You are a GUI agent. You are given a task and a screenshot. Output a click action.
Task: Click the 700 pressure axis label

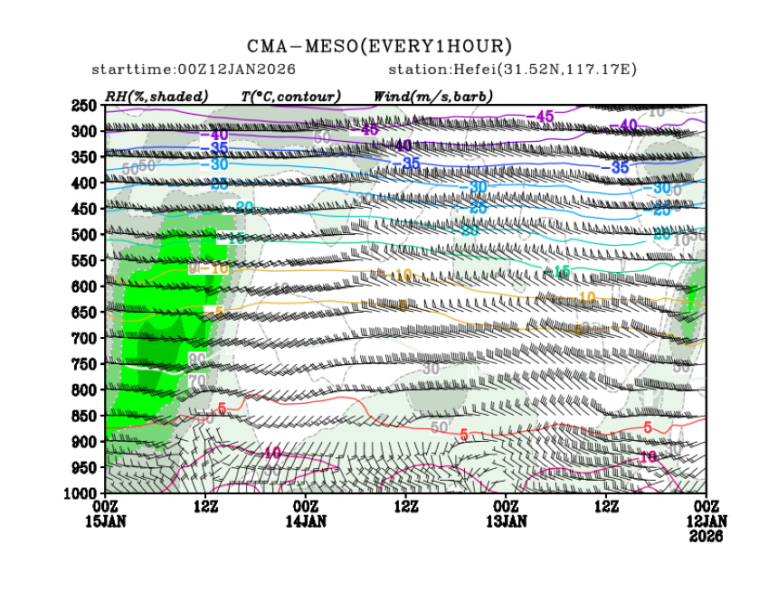coord(84,338)
